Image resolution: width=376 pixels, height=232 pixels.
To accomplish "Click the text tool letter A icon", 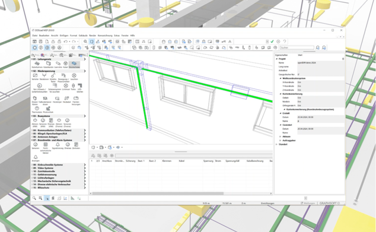I will coord(230,42).
